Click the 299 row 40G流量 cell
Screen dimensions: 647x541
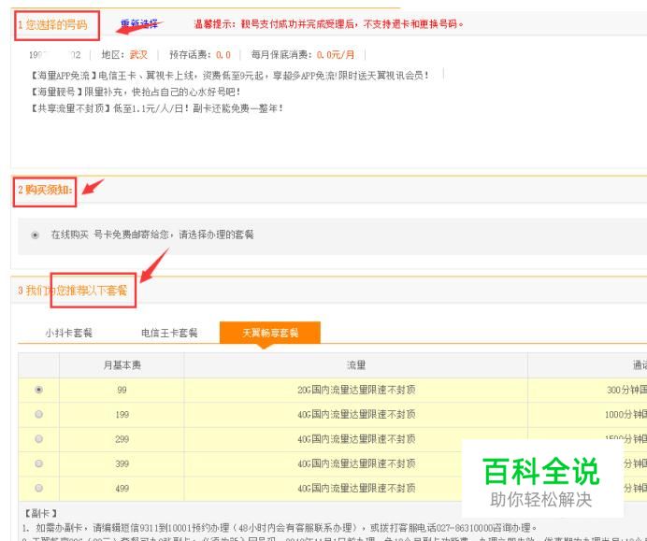(x=355, y=439)
